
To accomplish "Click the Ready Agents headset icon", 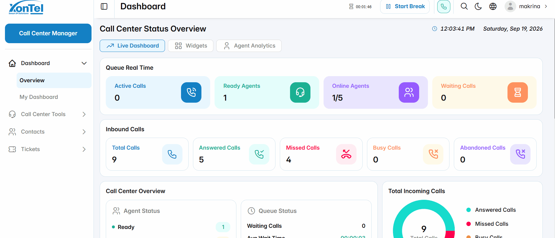I will [300, 92].
